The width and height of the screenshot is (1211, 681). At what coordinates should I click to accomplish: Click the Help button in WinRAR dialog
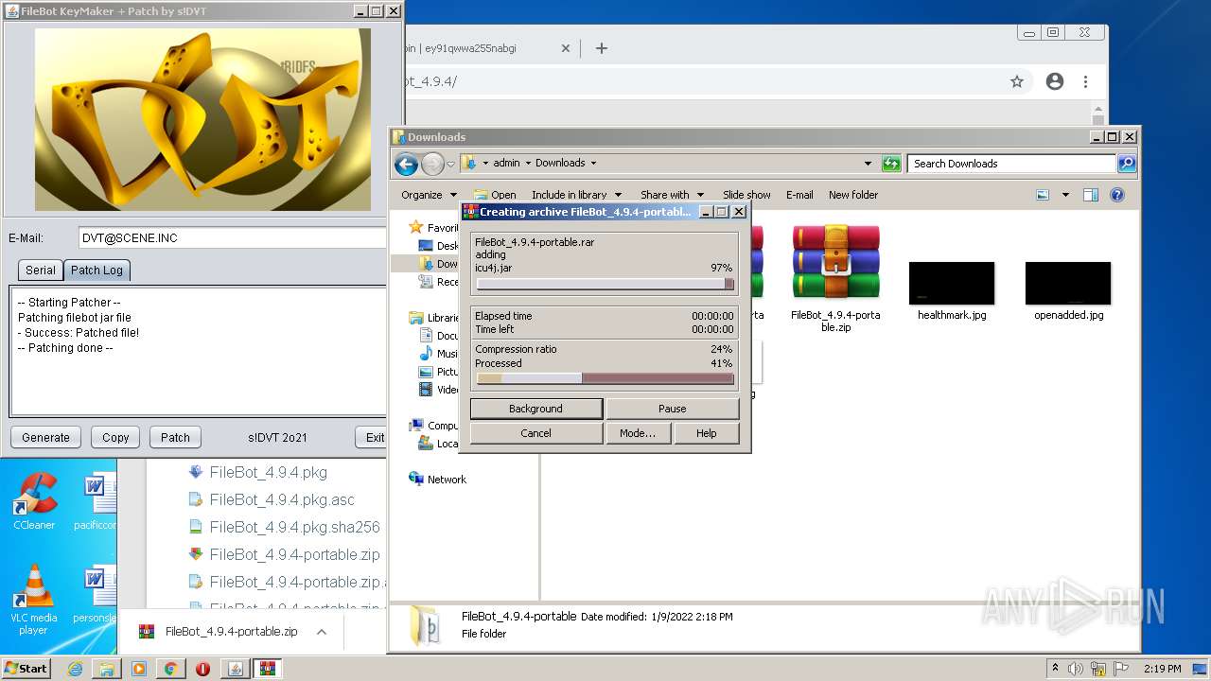coord(706,433)
